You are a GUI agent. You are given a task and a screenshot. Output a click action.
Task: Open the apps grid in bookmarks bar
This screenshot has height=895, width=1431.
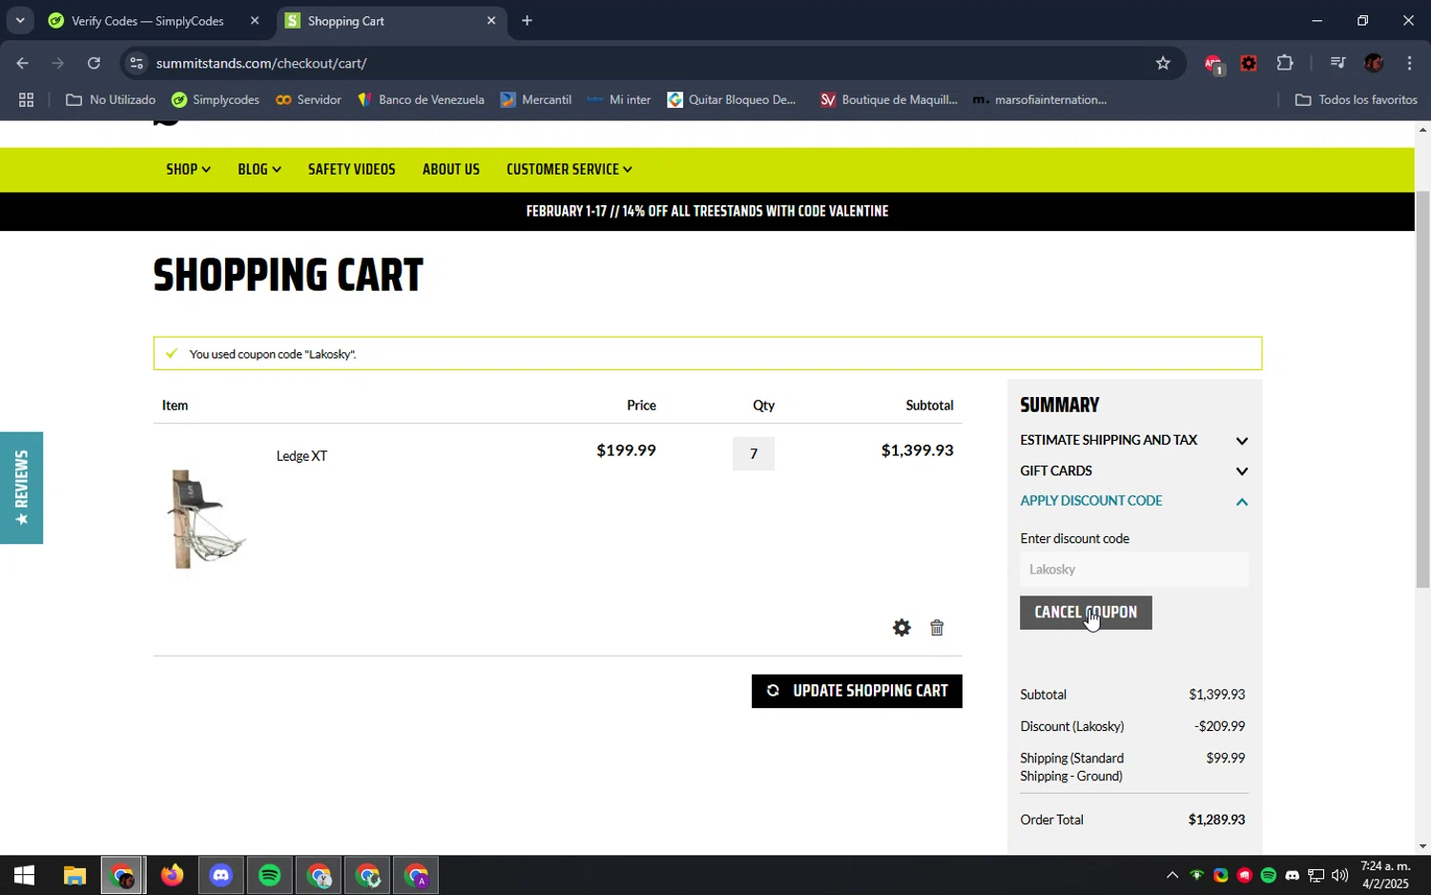(x=26, y=99)
